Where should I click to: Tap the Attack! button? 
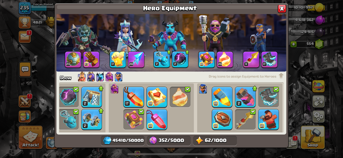[x=30, y=137]
